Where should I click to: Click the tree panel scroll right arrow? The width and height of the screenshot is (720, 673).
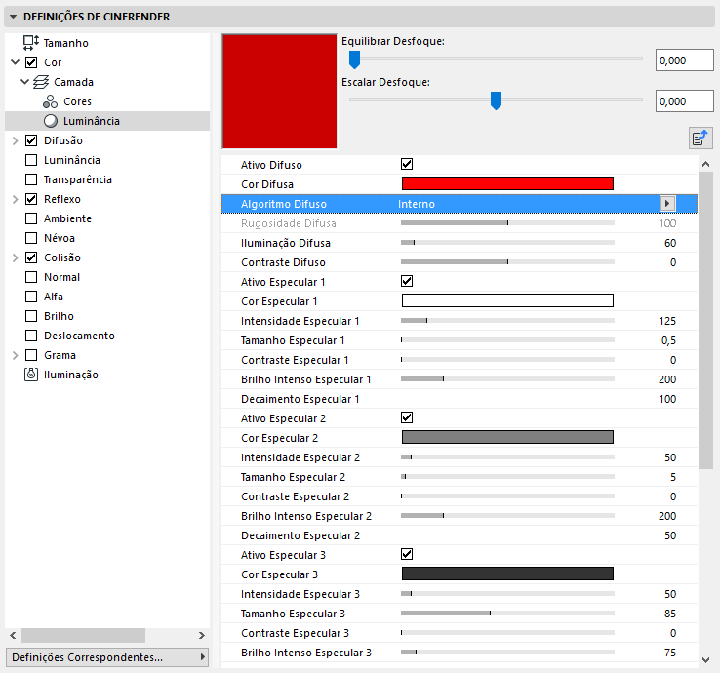pos(202,635)
